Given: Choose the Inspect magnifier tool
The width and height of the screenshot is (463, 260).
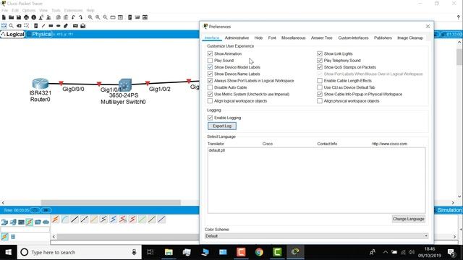Looking at the screenshot, I should point(12,26).
